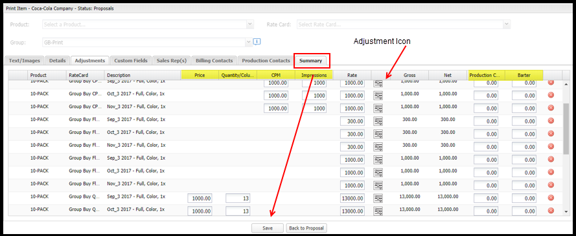Click Price field in Sep_3 13000.00 row
This screenshot has width=576, height=236.
200,198
